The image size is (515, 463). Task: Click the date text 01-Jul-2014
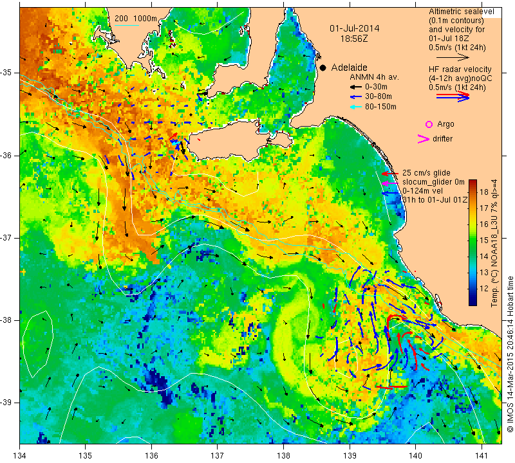click(355, 28)
